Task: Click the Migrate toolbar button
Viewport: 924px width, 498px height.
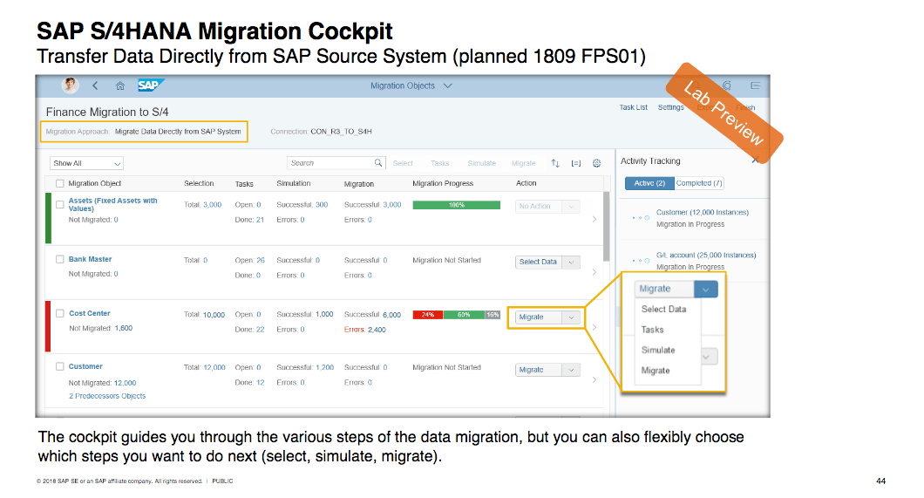Action: [523, 163]
